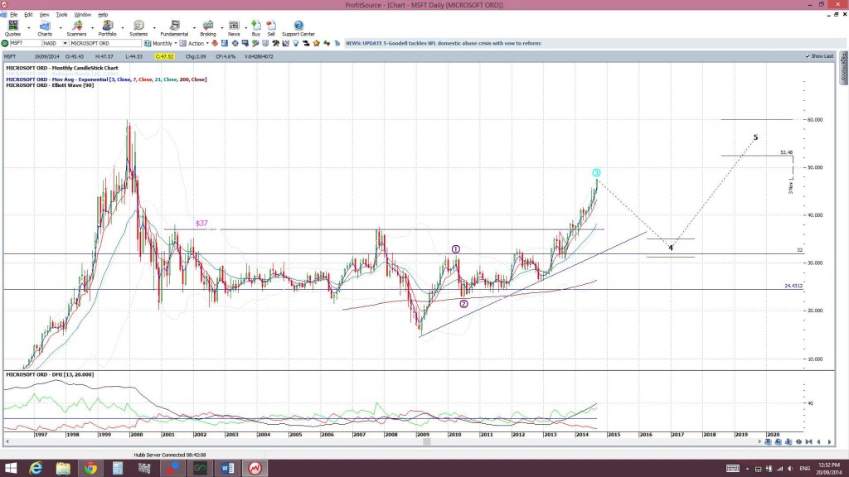Image resolution: width=849 pixels, height=477 pixels.
Task: Expand the Quotes dropdown arrow
Action: click(x=29, y=27)
